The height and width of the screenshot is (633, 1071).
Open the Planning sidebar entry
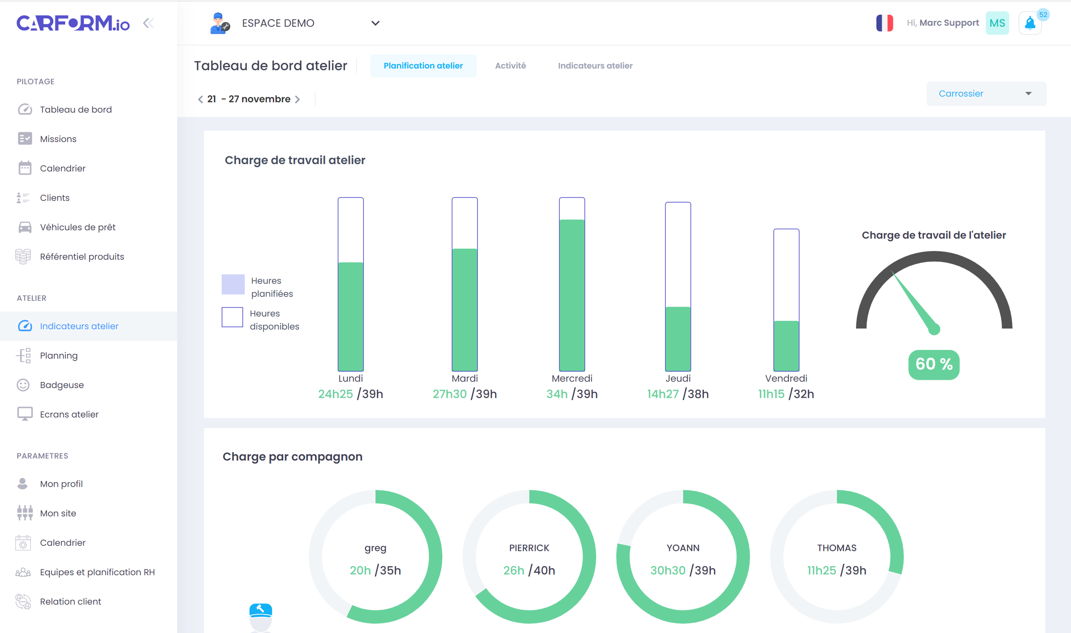(58, 355)
